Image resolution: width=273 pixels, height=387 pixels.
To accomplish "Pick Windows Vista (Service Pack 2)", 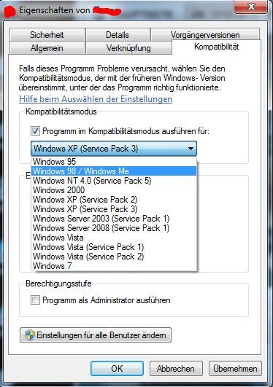I will [x=114, y=257].
